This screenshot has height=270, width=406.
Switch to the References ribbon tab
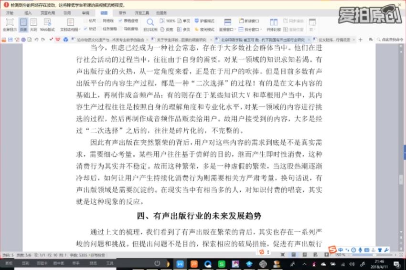tap(67, 13)
